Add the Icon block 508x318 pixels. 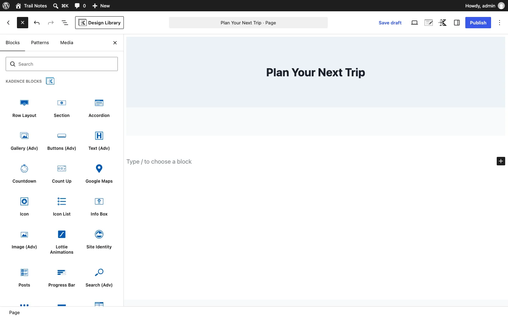24,207
